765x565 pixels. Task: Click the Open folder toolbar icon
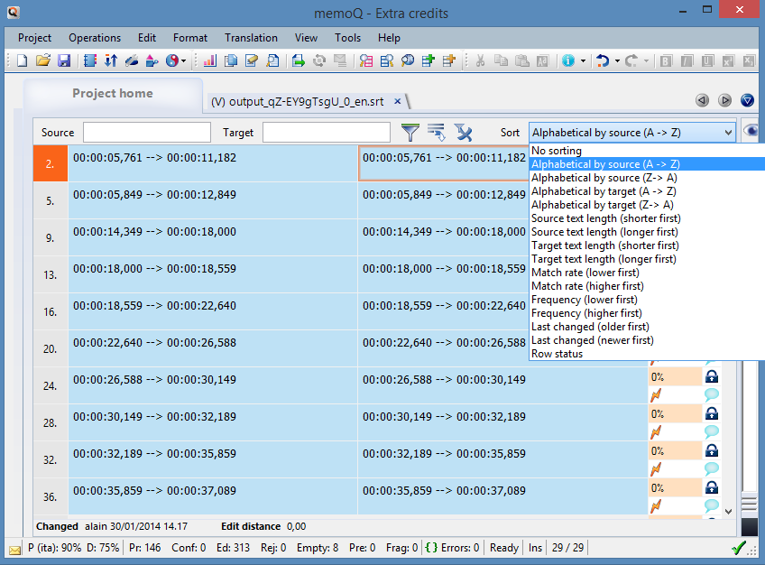(x=43, y=61)
